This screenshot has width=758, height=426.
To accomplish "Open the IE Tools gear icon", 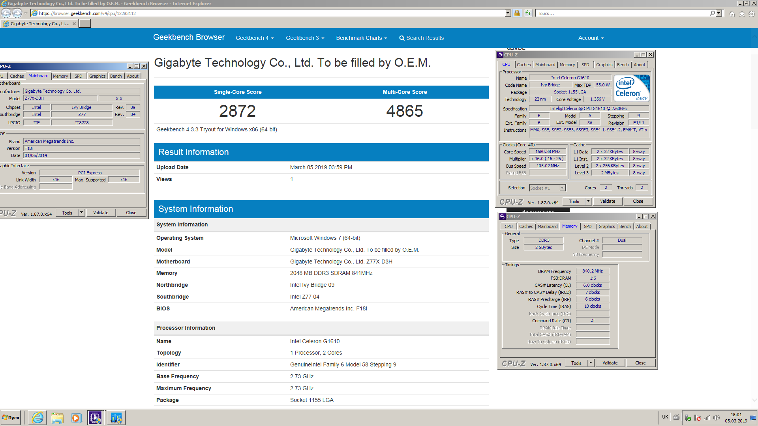I will click(x=752, y=14).
